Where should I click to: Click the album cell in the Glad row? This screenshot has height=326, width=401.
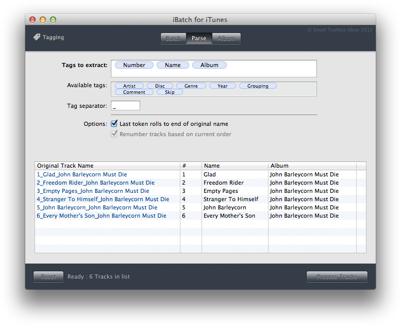pyautogui.click(x=312, y=174)
